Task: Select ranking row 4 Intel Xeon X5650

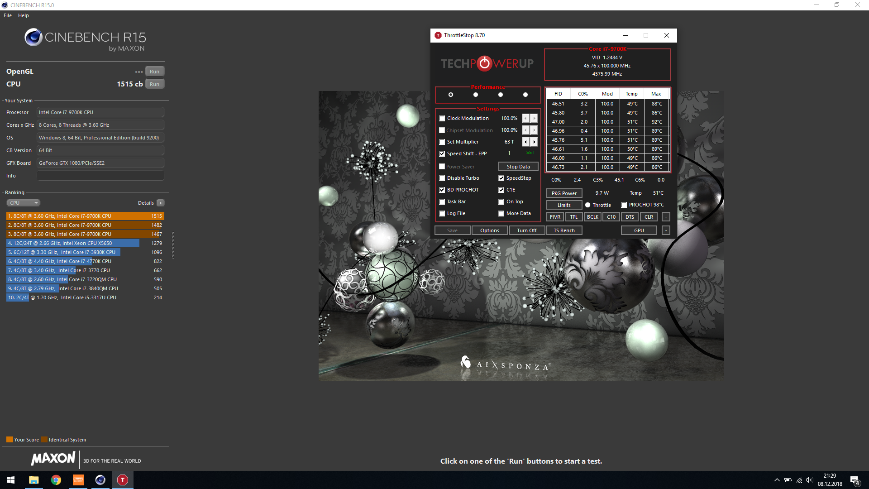Action: click(85, 243)
